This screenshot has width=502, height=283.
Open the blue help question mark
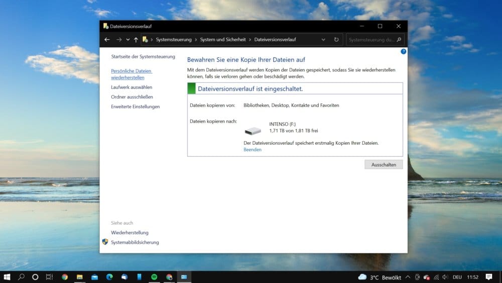click(404, 51)
